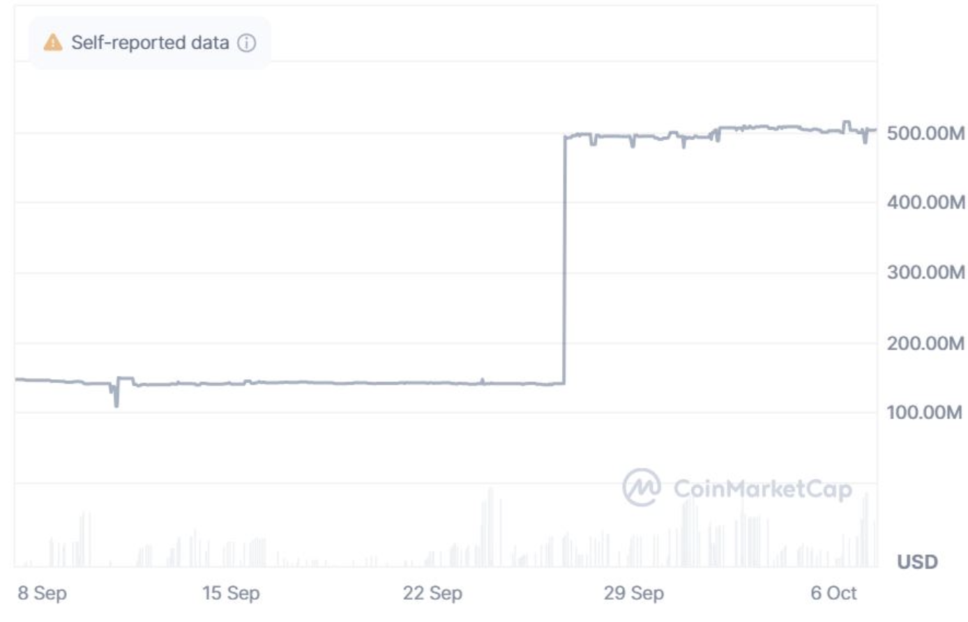Image resolution: width=968 pixels, height=622 pixels.
Task: Select the 29 Sep date marker
Action: tap(633, 593)
